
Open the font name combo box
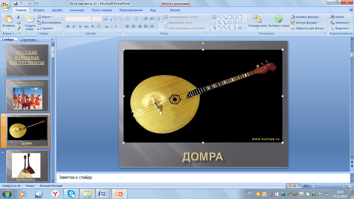78,19
